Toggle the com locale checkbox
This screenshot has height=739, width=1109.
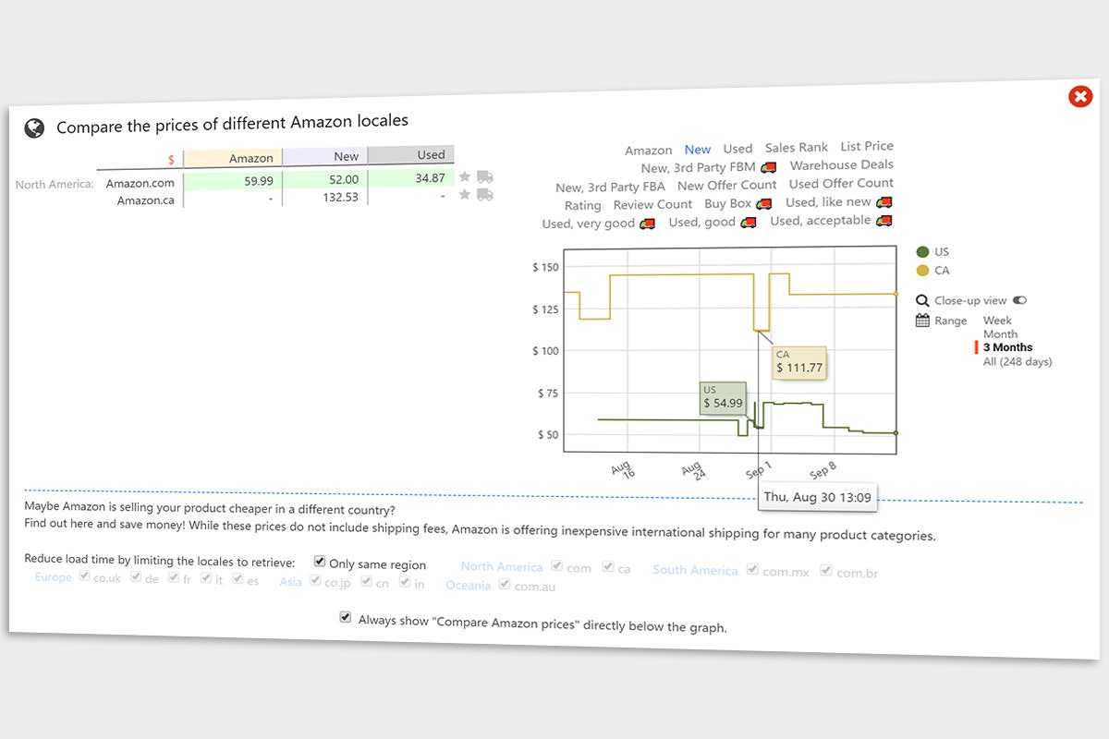tap(556, 566)
